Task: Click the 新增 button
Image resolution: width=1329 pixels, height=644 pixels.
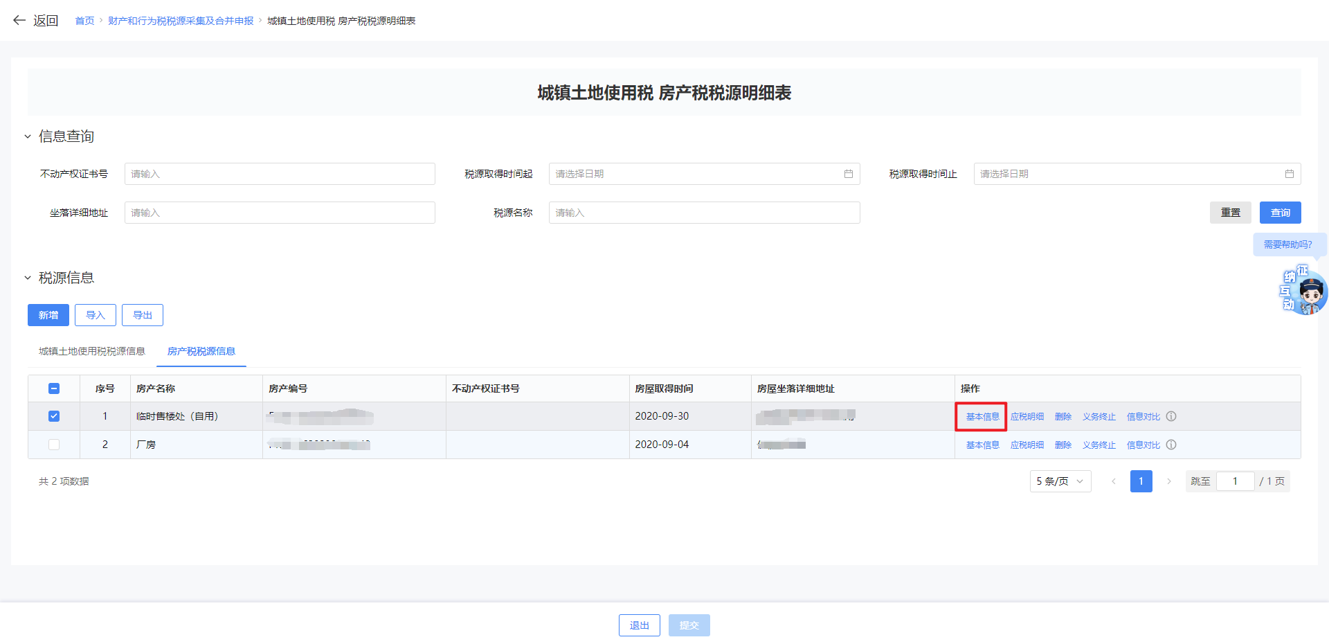Action: (48, 315)
